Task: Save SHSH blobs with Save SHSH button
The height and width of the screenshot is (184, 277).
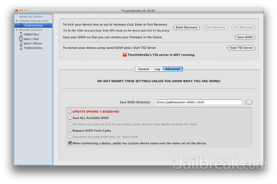Action: point(245,37)
